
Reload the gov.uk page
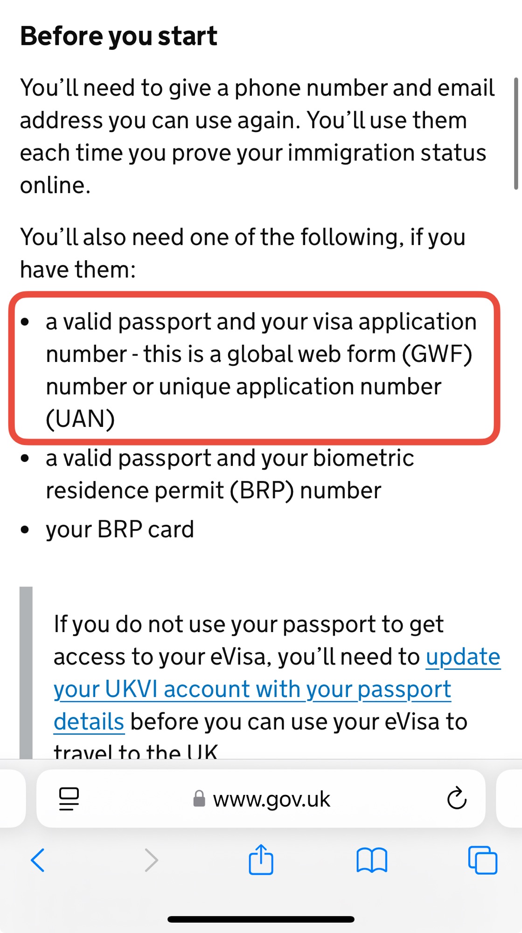[457, 798]
